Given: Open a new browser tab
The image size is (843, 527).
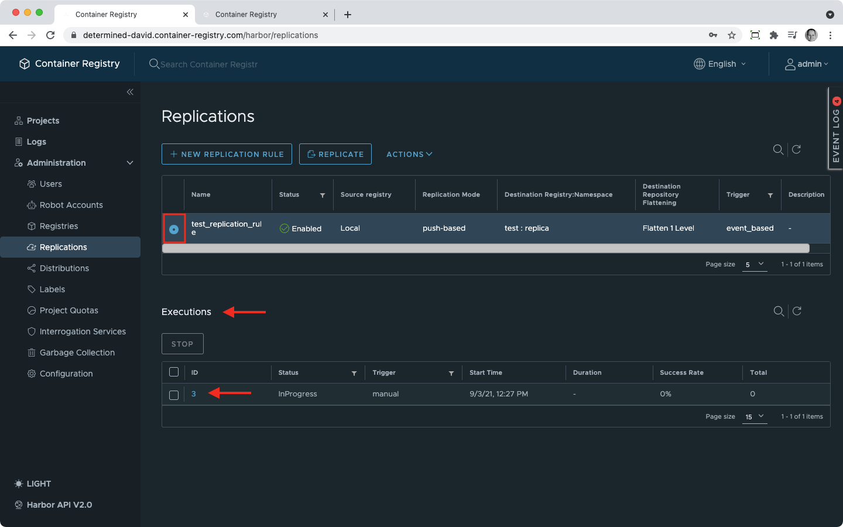Looking at the screenshot, I should point(348,15).
